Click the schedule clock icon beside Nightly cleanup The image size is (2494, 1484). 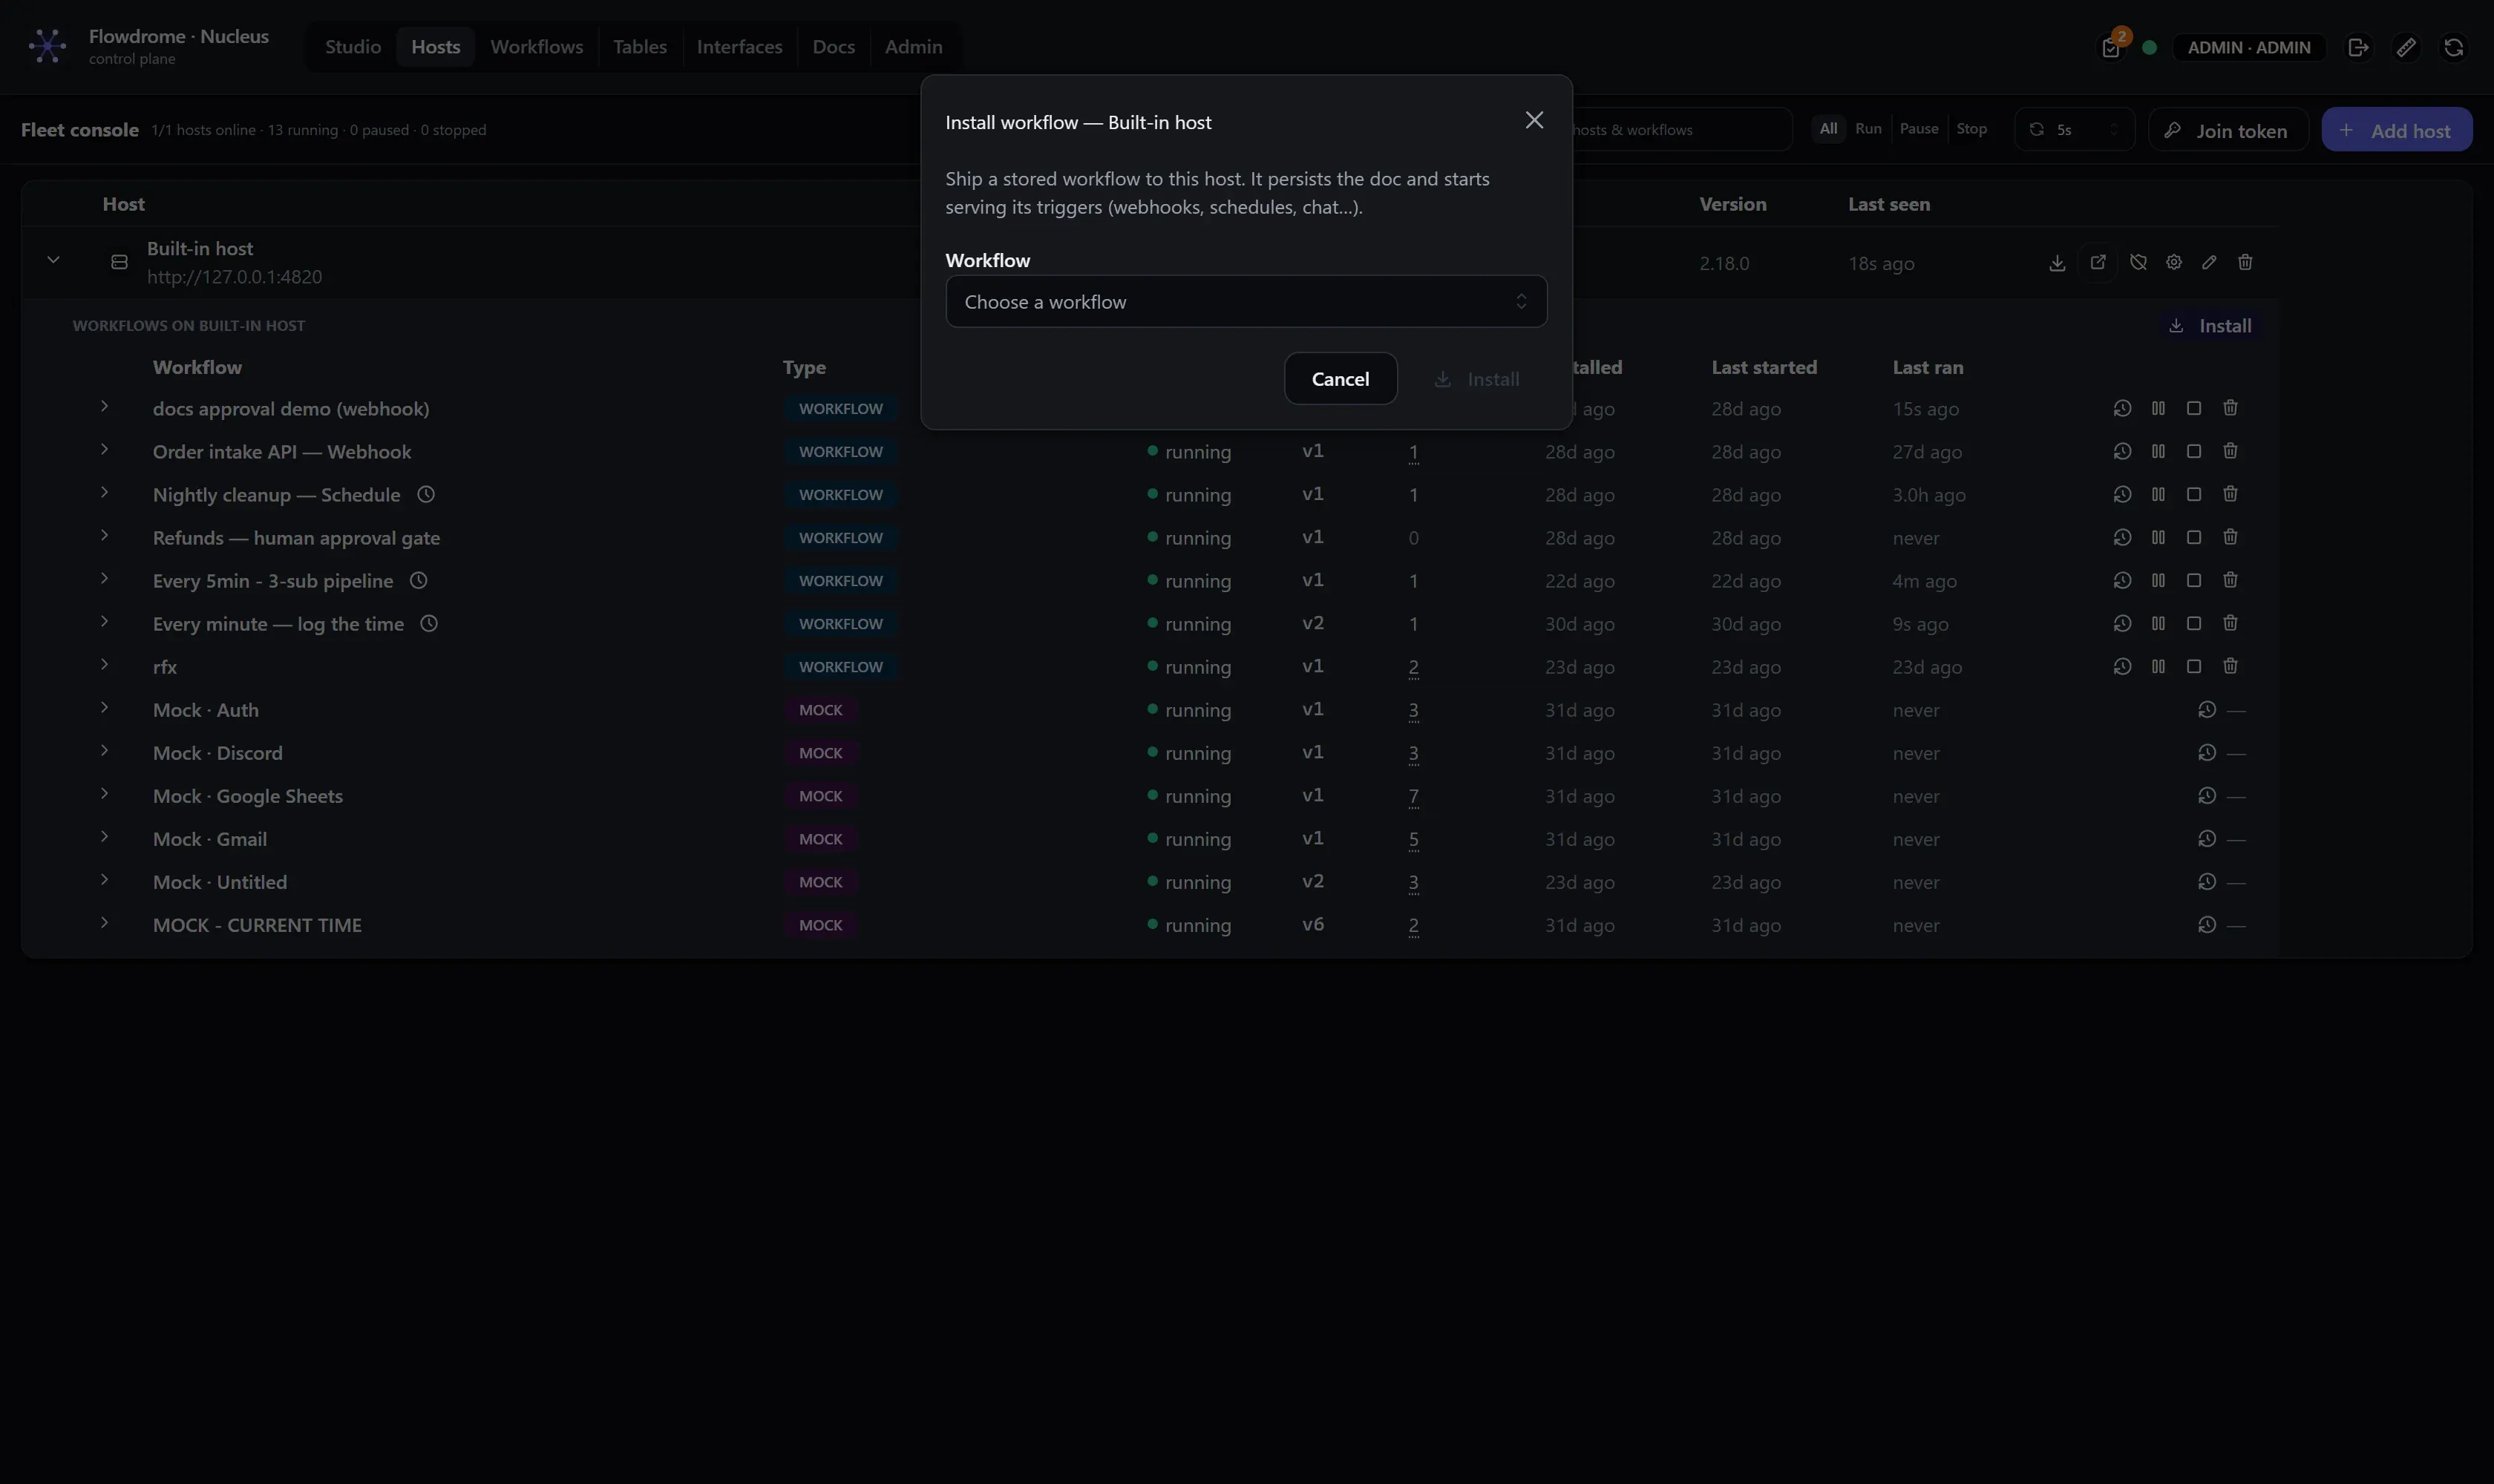[425, 494]
